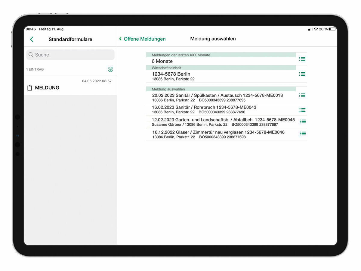Screen dimensions: 361x271
Task: Open the list icon for the Spülkasten Austausch meldung
Action: click(x=302, y=95)
